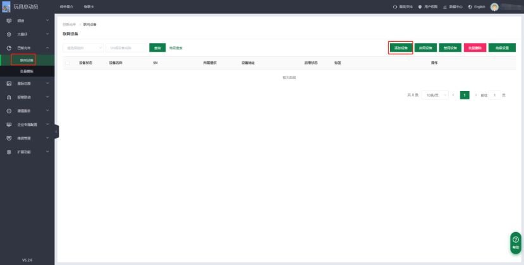Click the user avatar in top-right corner
Viewport: 524px width, 265px height.
(494, 6)
